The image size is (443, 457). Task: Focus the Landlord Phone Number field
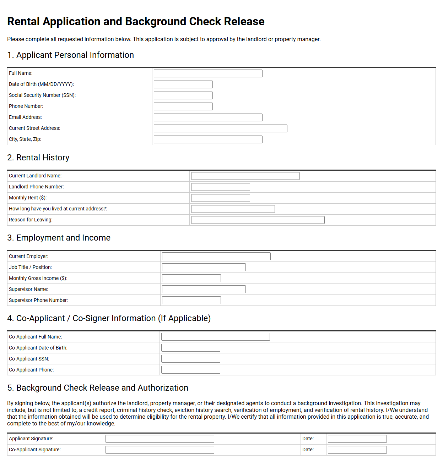pyautogui.click(x=221, y=187)
